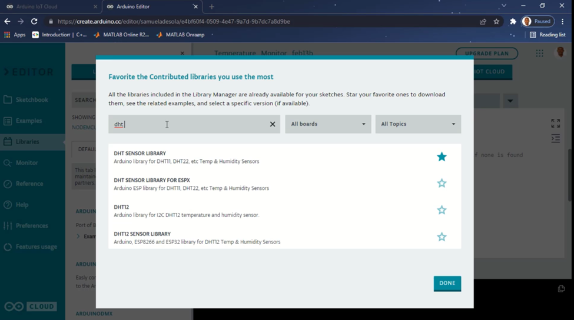Open the All boards dropdown
The width and height of the screenshot is (574, 320).
tap(328, 124)
